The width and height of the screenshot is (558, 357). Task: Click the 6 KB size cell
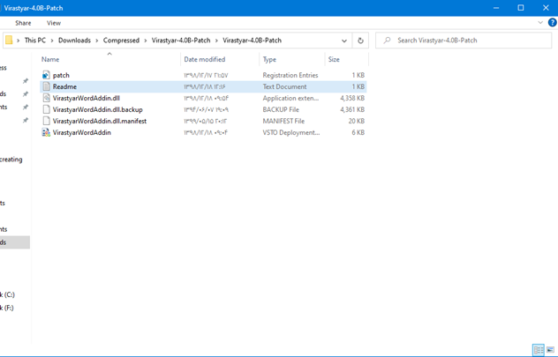tap(358, 132)
